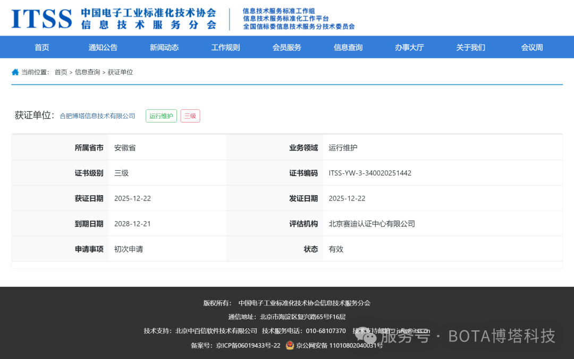Click the phone number 010-68107370 in footer

coord(326,331)
